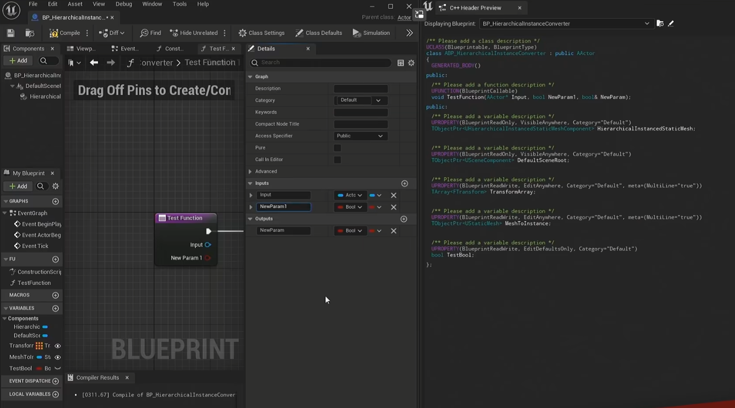The width and height of the screenshot is (735, 408).
Task: Toggle the Call In Editor checkbox
Action: (337, 160)
